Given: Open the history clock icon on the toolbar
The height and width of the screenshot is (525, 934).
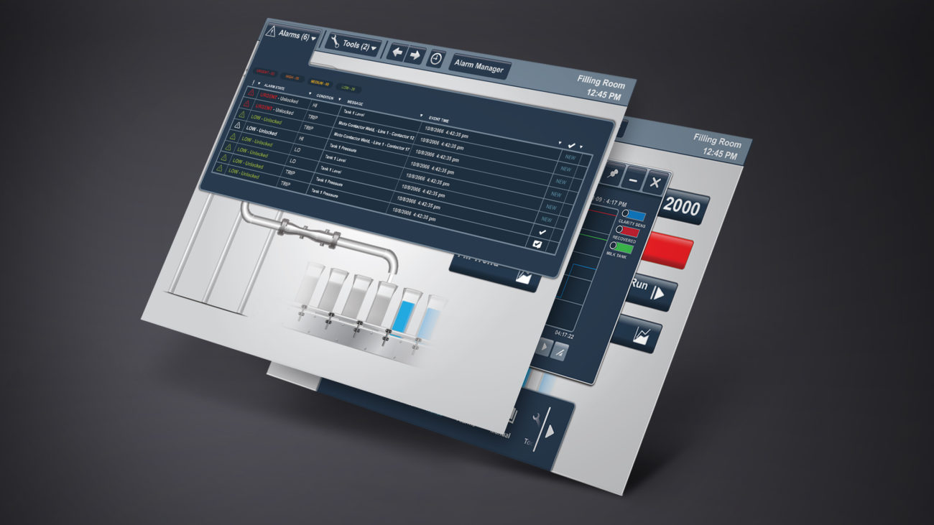Looking at the screenshot, I should point(435,59).
